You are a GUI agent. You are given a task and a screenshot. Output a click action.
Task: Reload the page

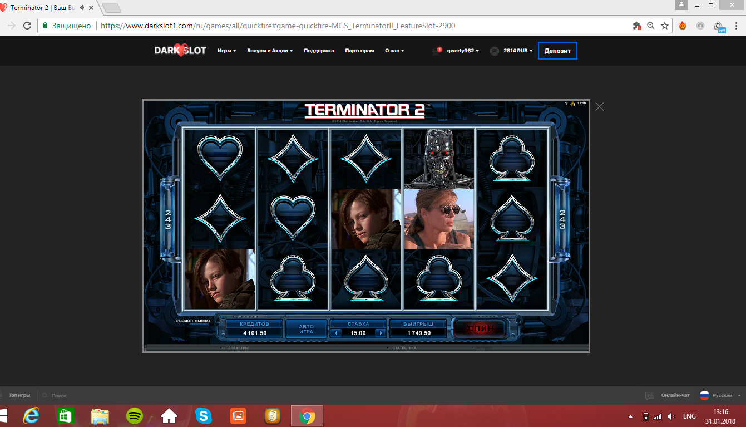(27, 26)
